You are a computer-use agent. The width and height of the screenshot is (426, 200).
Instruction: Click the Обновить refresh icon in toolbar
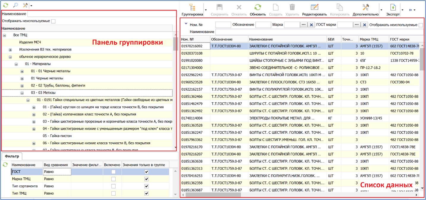tap(258, 8)
